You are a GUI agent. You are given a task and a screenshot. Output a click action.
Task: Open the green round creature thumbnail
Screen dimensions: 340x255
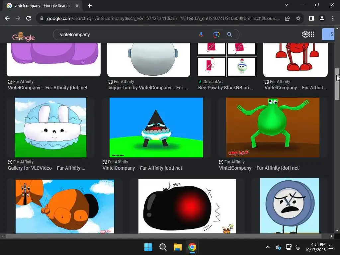pos(273,127)
